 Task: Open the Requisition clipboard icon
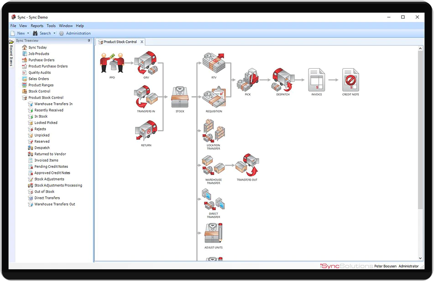(x=214, y=97)
